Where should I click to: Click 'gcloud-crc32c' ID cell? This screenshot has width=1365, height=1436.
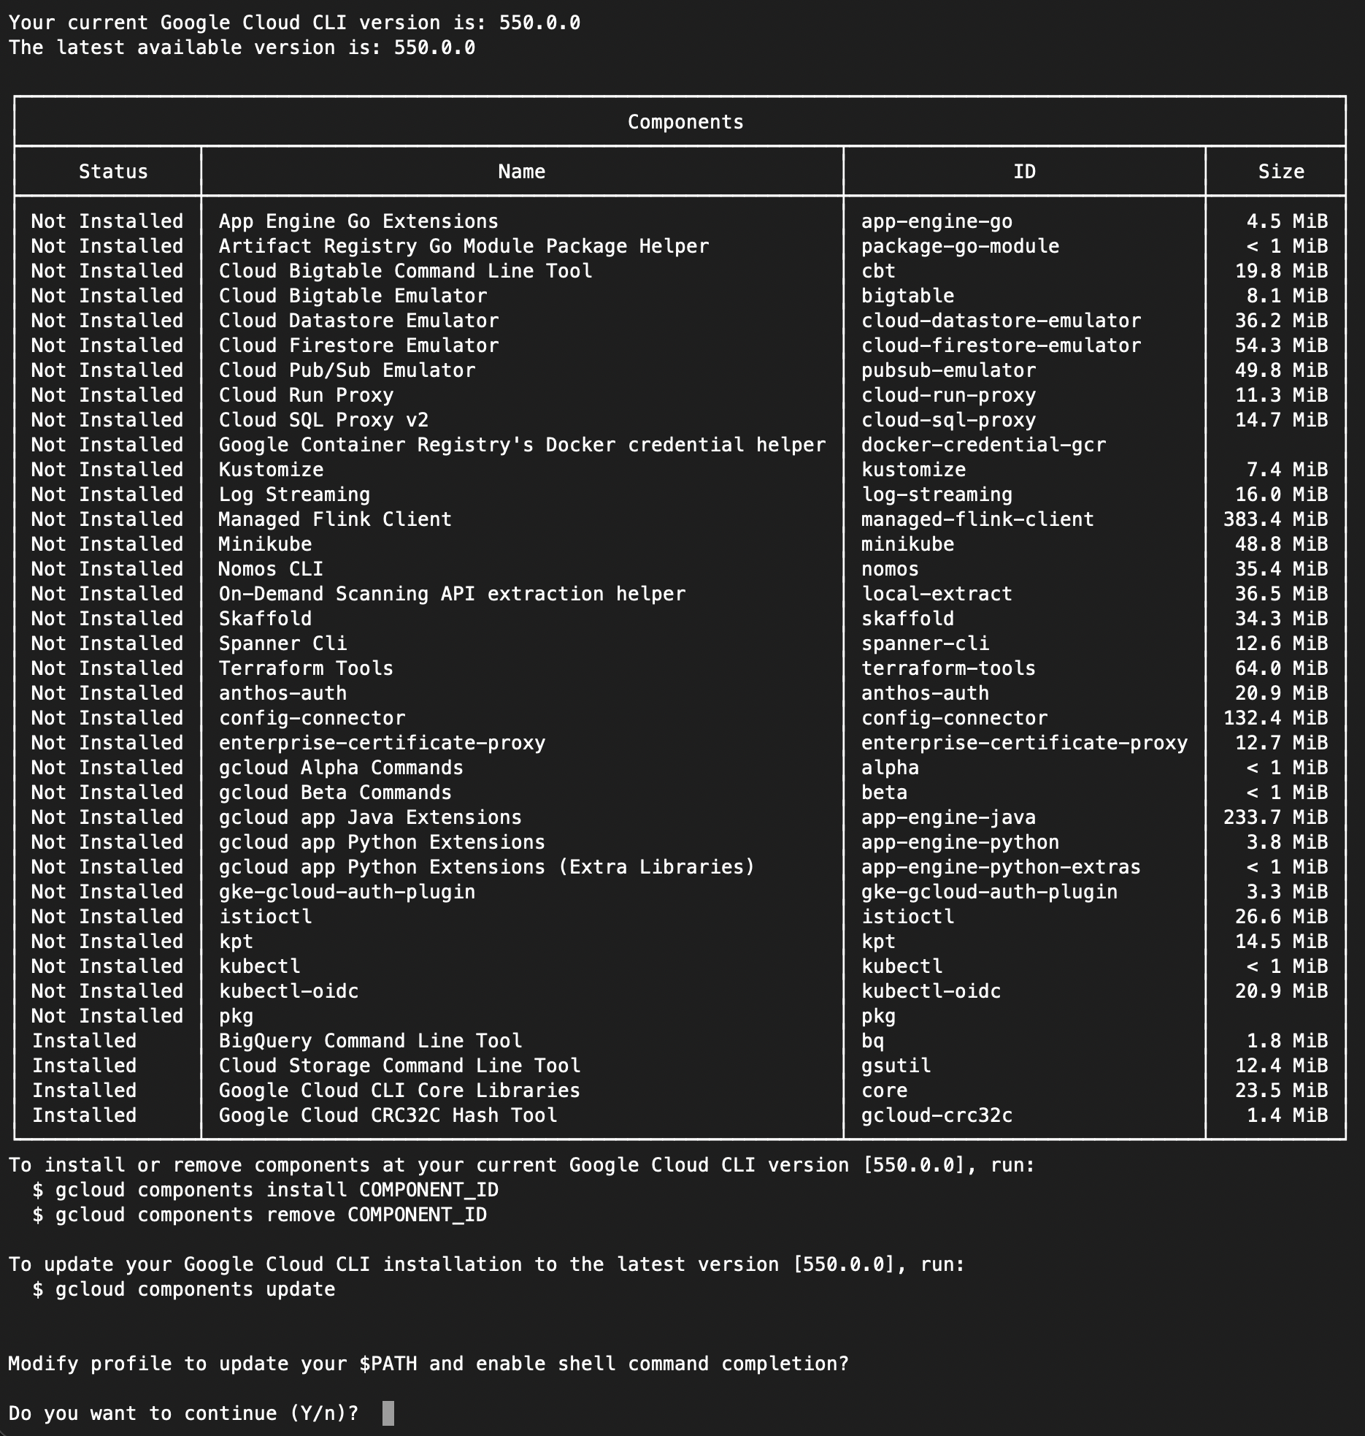tap(937, 1115)
